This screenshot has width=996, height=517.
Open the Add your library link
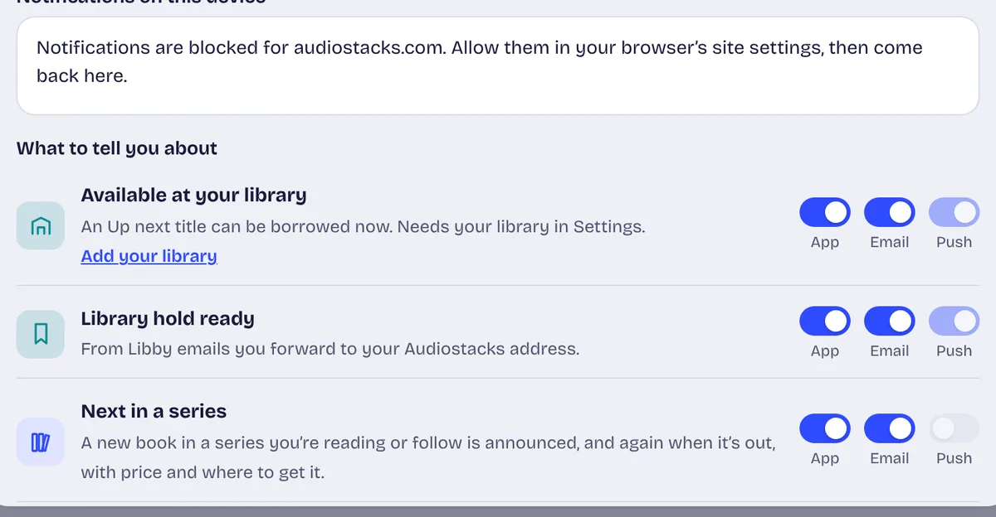pyautogui.click(x=149, y=256)
